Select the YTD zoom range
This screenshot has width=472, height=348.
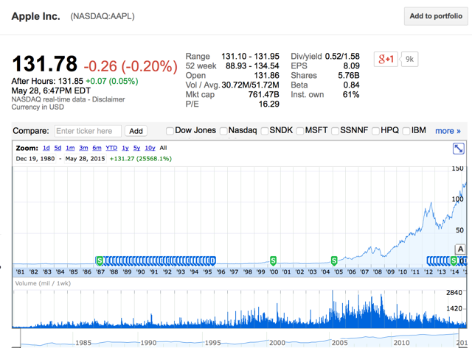[111, 148]
